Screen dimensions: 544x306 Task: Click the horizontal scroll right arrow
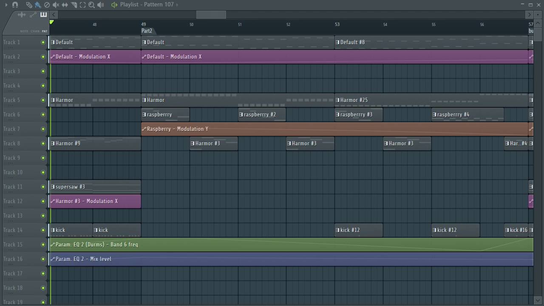click(529, 15)
